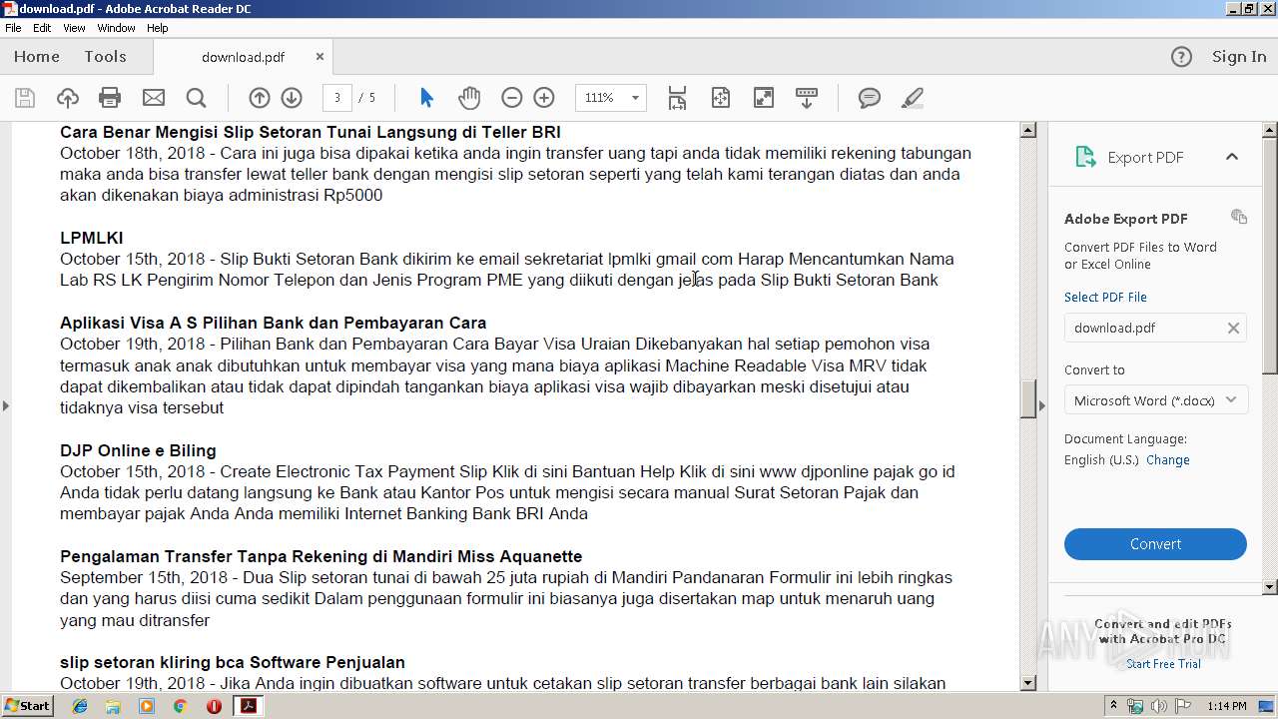Switch to the Home tab
Image resolution: width=1278 pixels, height=719 pixels.
(x=37, y=57)
